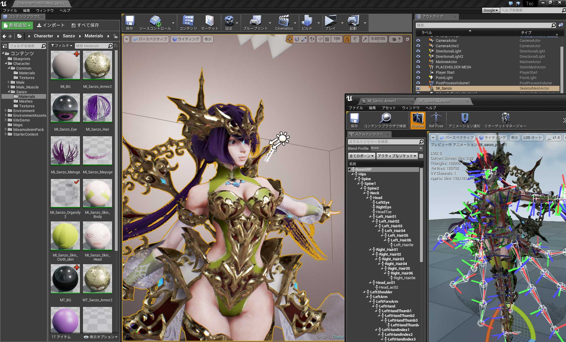Select the translate transform gizmo icon
This screenshot has height=342, width=566.
point(290,39)
